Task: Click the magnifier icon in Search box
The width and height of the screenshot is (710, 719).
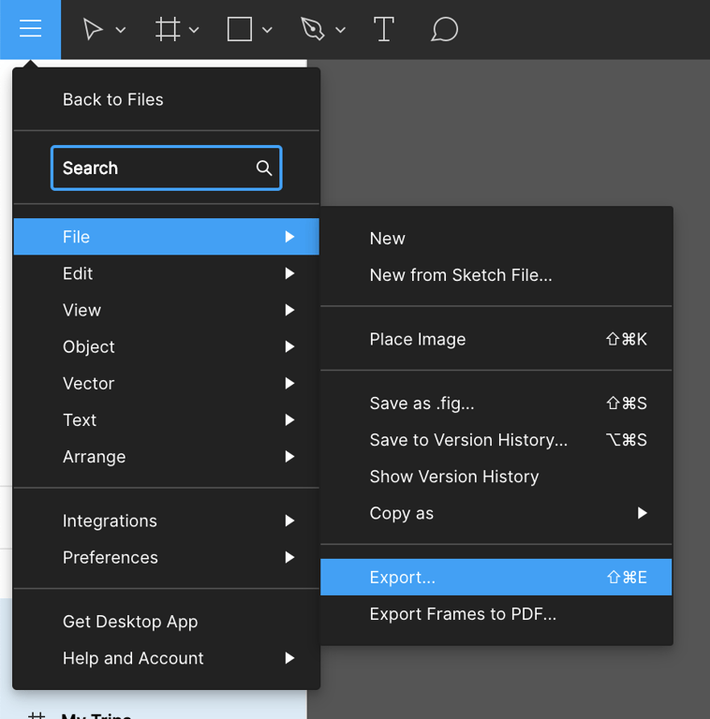Action: [x=264, y=169]
